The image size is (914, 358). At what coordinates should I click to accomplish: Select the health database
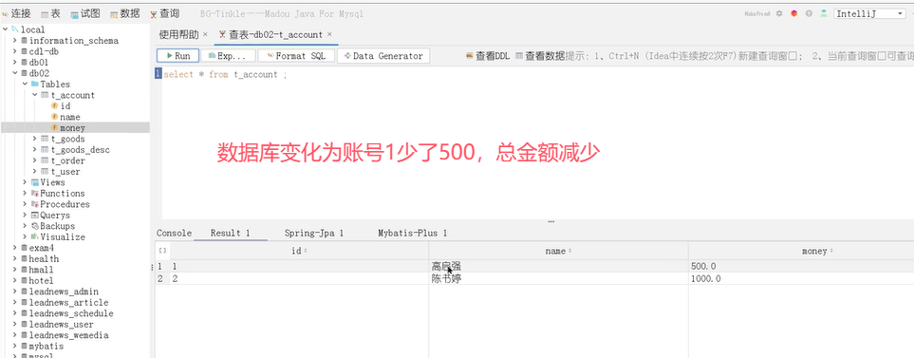point(43,259)
